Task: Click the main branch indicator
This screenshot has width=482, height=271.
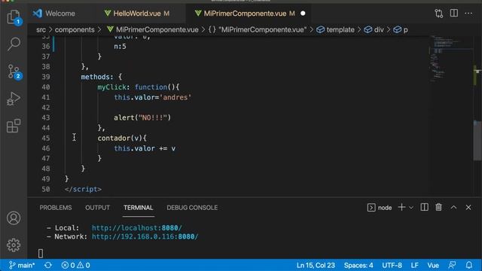Action: pyautogui.click(x=22, y=265)
